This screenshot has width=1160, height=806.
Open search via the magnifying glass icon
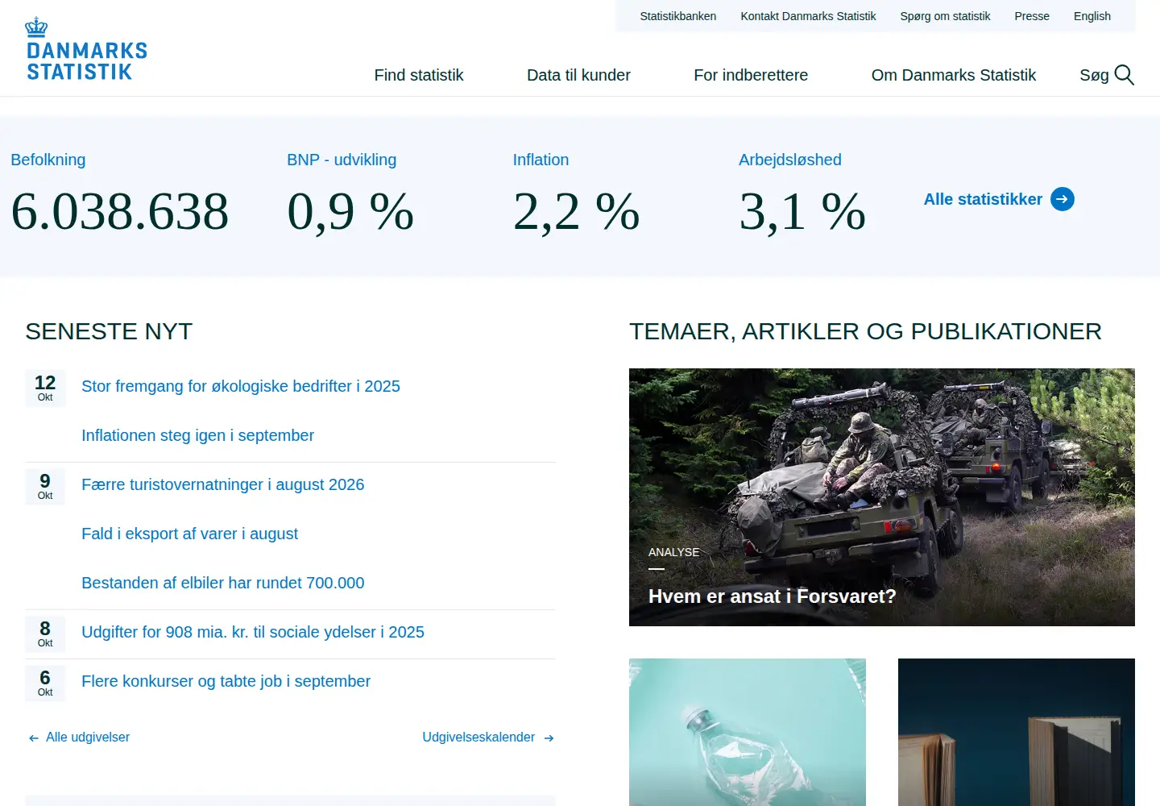coord(1125,75)
